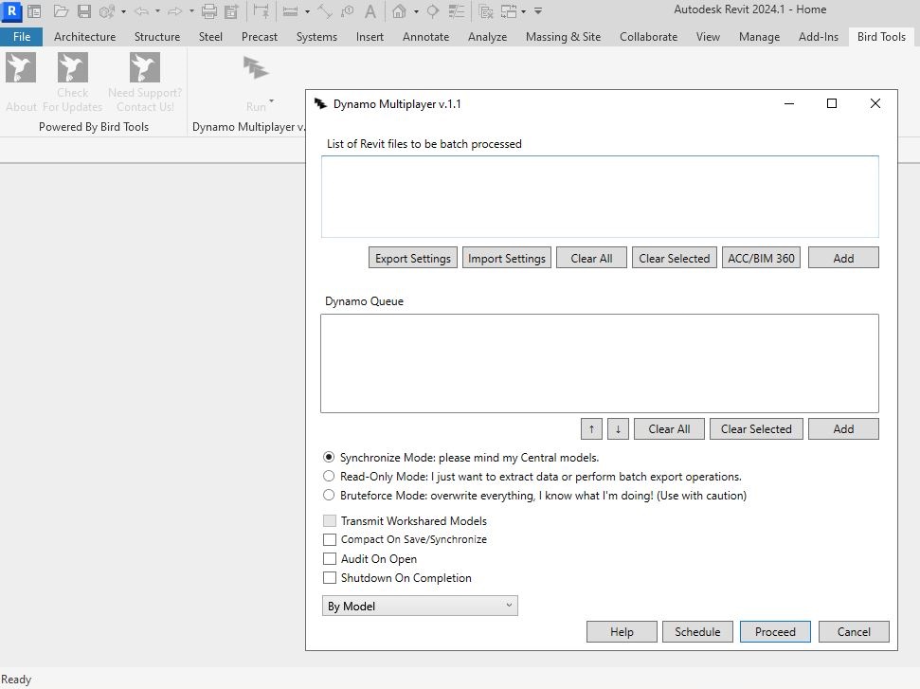Click the Print icon in the toolbar
Image resolution: width=920 pixels, height=689 pixels.
tap(209, 11)
